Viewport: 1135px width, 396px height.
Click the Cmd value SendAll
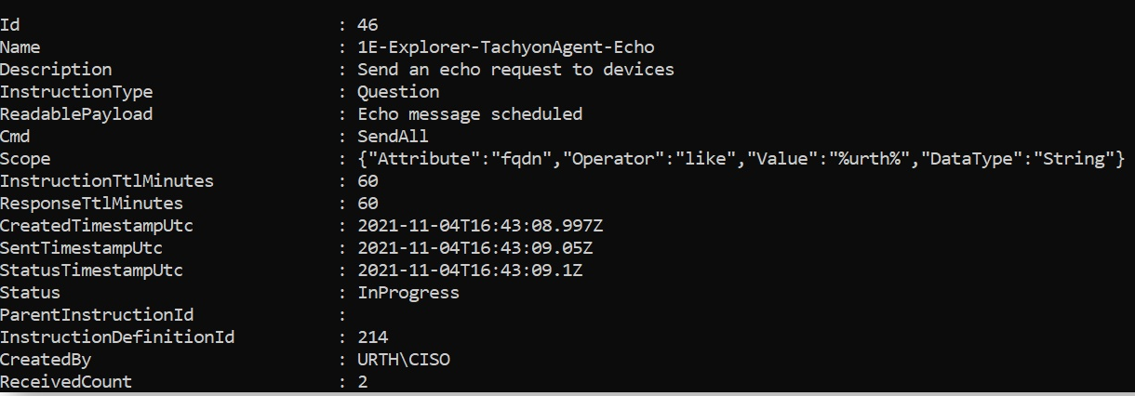point(393,137)
